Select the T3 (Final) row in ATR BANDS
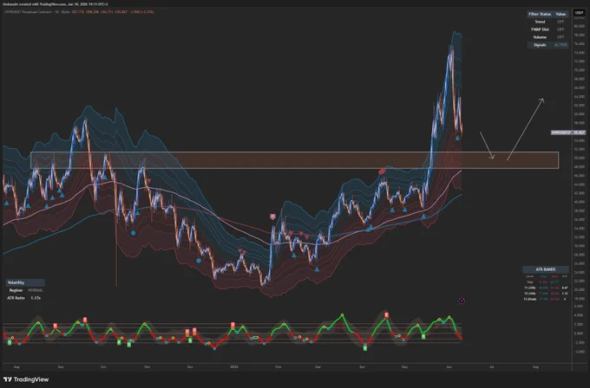 [545, 299]
